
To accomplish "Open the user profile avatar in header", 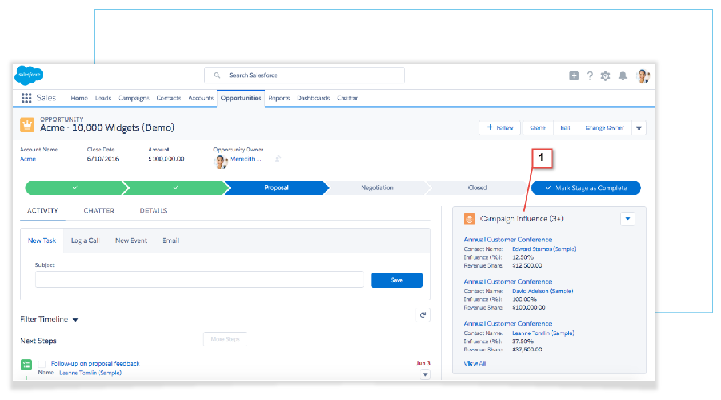I will pyautogui.click(x=643, y=75).
